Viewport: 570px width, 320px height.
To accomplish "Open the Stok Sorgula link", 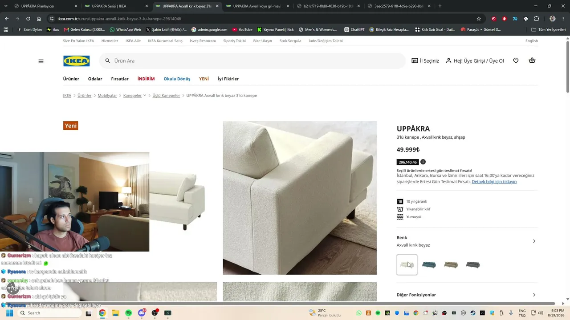I will pos(290,41).
